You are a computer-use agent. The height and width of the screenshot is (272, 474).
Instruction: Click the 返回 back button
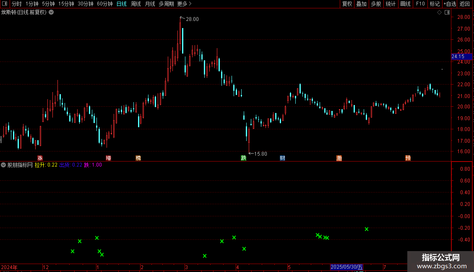(x=465, y=4)
